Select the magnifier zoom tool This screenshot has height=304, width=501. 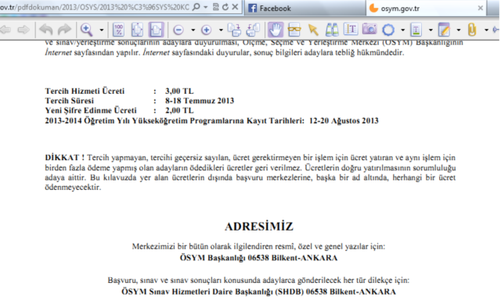tap(86, 30)
